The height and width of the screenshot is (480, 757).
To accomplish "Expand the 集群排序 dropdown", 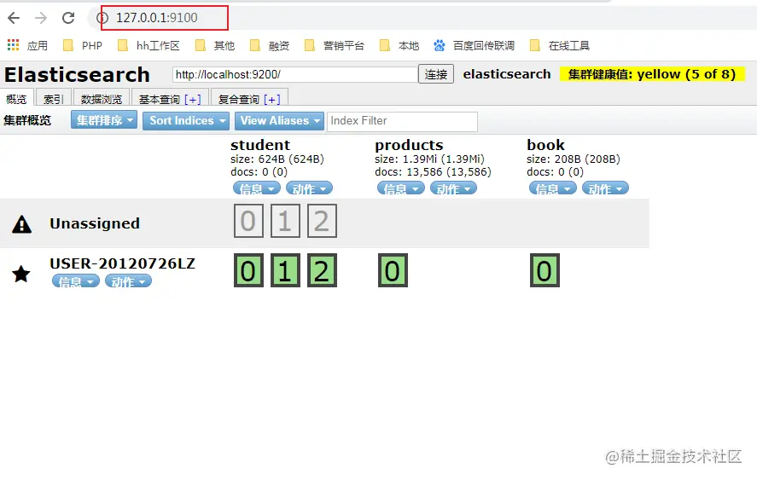I will point(104,120).
